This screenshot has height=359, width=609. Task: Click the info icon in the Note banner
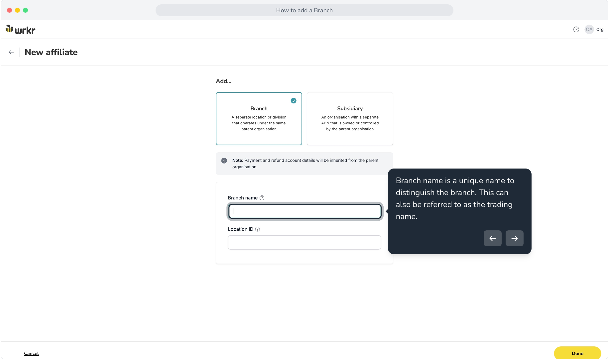click(x=224, y=161)
